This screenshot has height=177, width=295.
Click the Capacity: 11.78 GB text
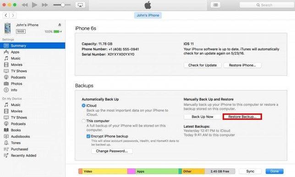tap(97, 44)
